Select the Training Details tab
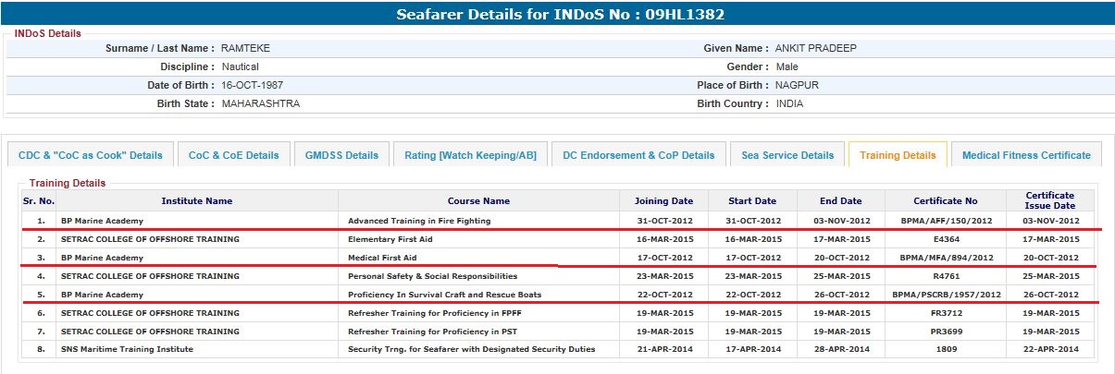Viewport: 1115px width, 374px height. (898, 155)
